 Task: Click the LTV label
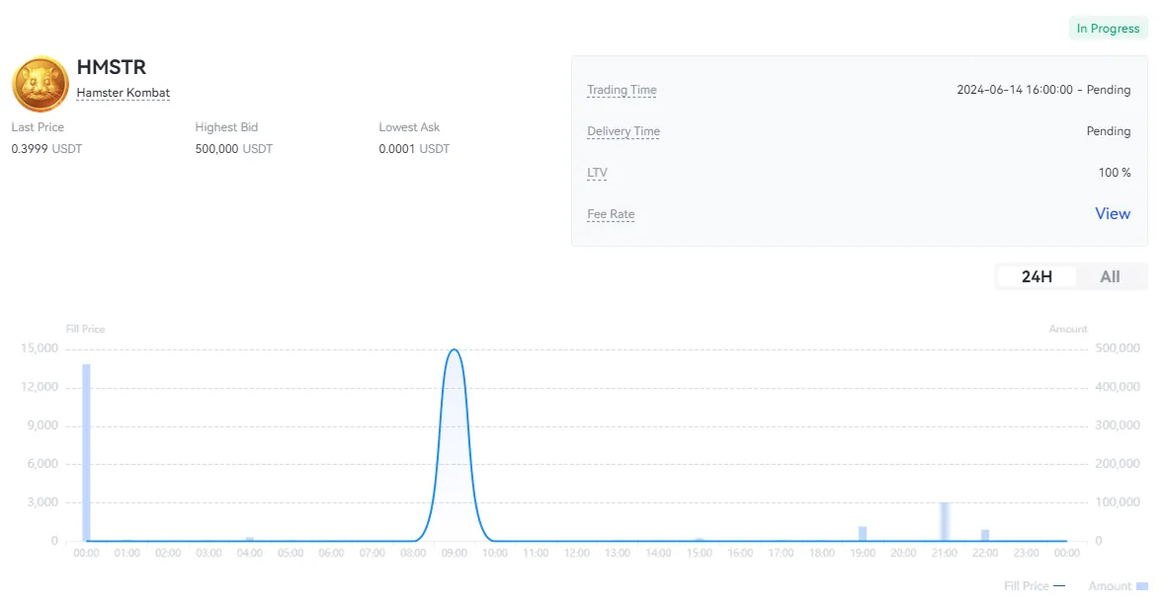click(597, 173)
